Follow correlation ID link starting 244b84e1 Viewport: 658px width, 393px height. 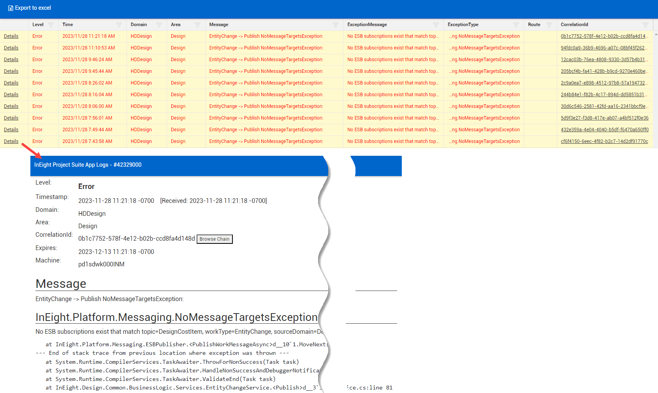604,95
